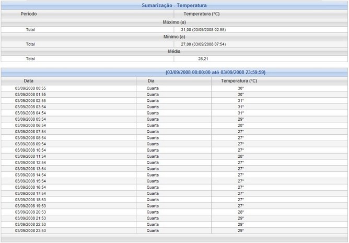
Task: Click the Temperatura (°C) header in the detail table
Action: (239, 81)
